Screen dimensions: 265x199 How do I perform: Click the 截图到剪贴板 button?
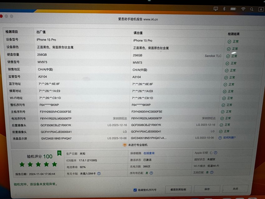click(x=178, y=190)
